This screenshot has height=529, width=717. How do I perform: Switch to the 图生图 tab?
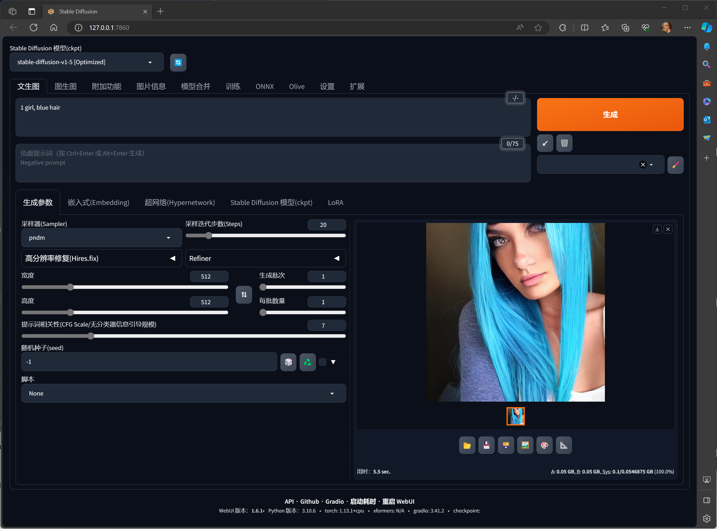click(66, 86)
